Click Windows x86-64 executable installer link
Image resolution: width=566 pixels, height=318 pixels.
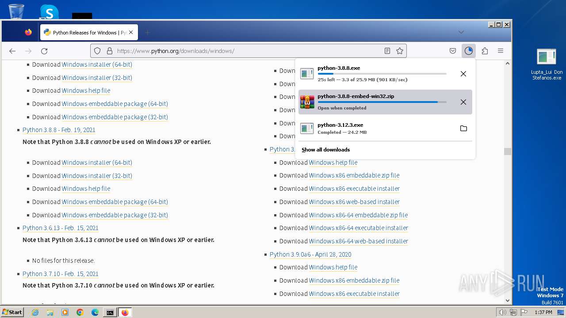click(x=359, y=228)
